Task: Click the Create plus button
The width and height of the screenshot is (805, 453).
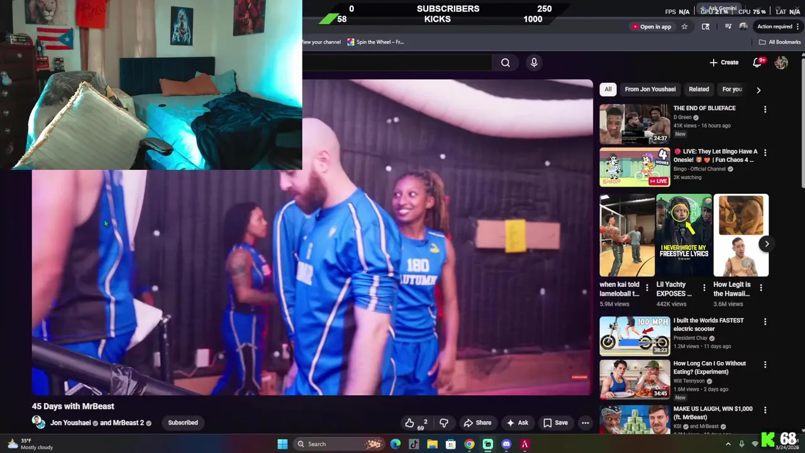Action: coord(724,62)
